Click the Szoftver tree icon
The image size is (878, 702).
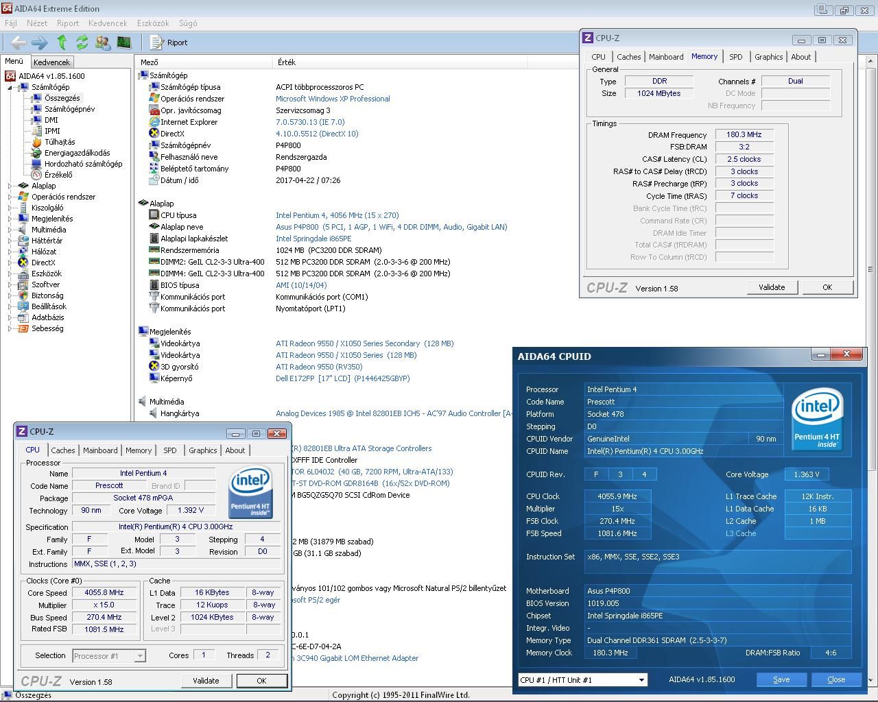tap(23, 285)
